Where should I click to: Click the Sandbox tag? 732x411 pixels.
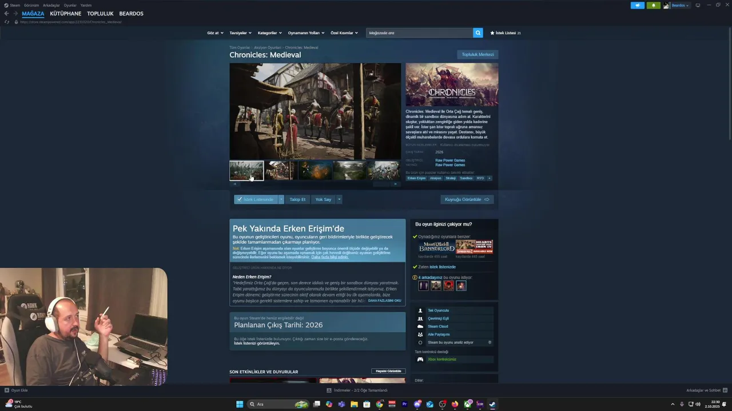pos(466,178)
